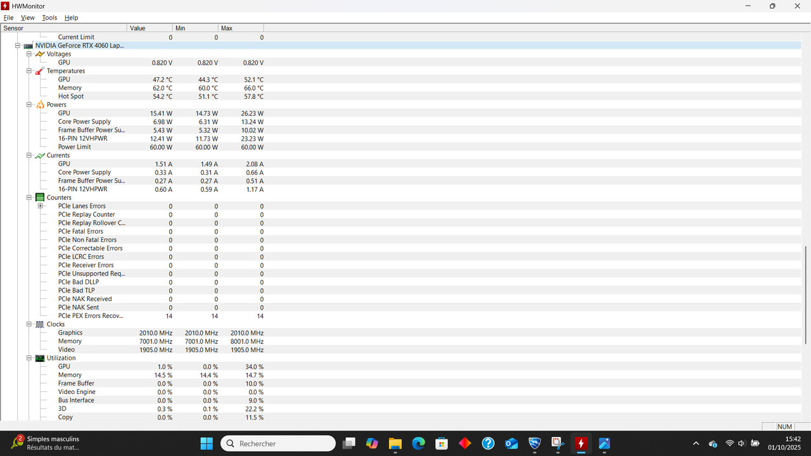Expand the PCIe Lanes Errors node
The width and height of the screenshot is (811, 456).
coord(41,206)
